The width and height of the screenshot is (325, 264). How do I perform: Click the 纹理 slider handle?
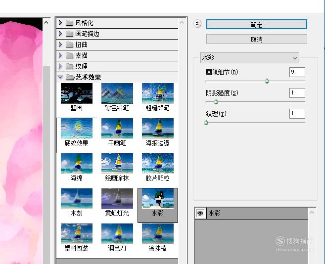206,123
